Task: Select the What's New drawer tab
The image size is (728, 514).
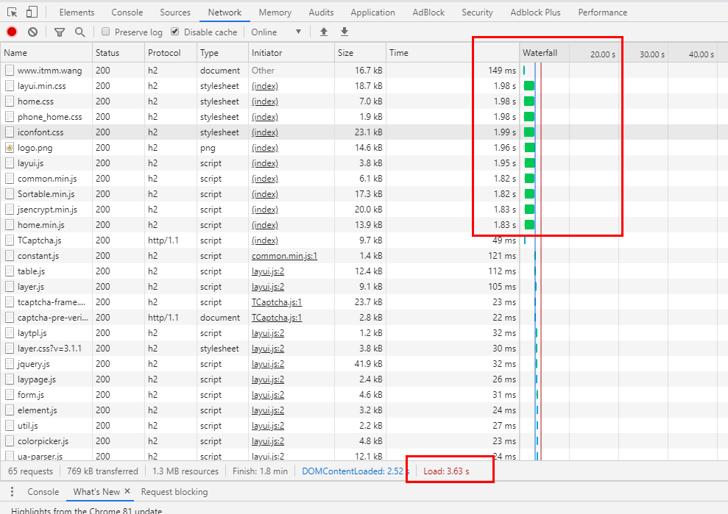Action: click(96, 492)
